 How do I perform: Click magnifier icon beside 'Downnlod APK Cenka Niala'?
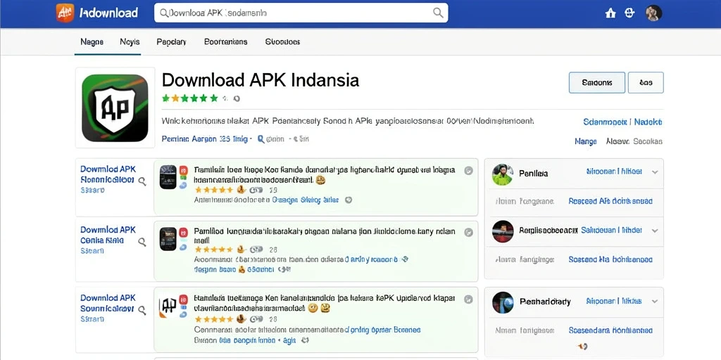coord(142,242)
